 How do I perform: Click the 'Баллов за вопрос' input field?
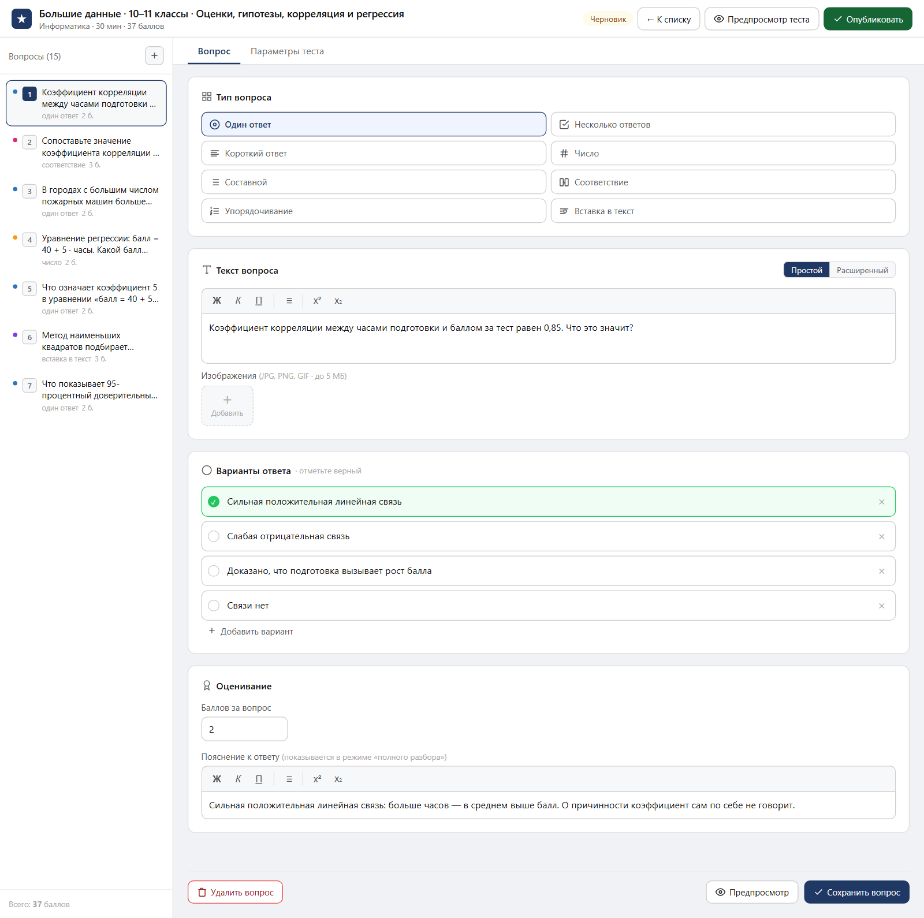click(244, 729)
